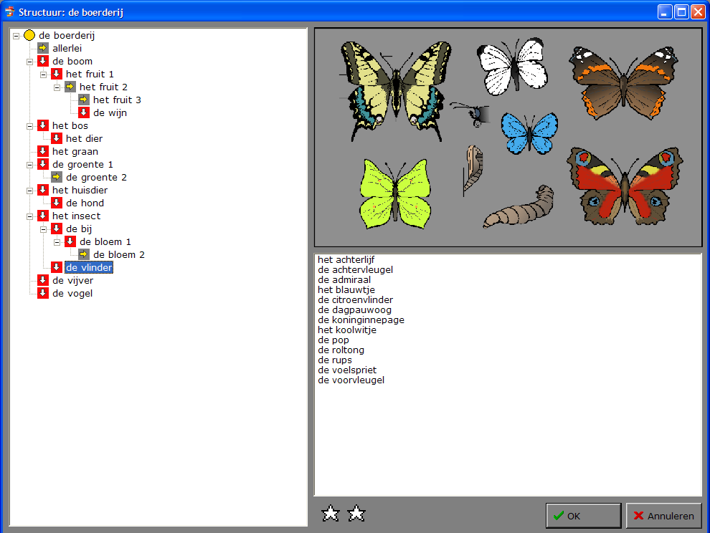The height and width of the screenshot is (533, 710).
Task: Confirm with the OK button
Action: (583, 516)
